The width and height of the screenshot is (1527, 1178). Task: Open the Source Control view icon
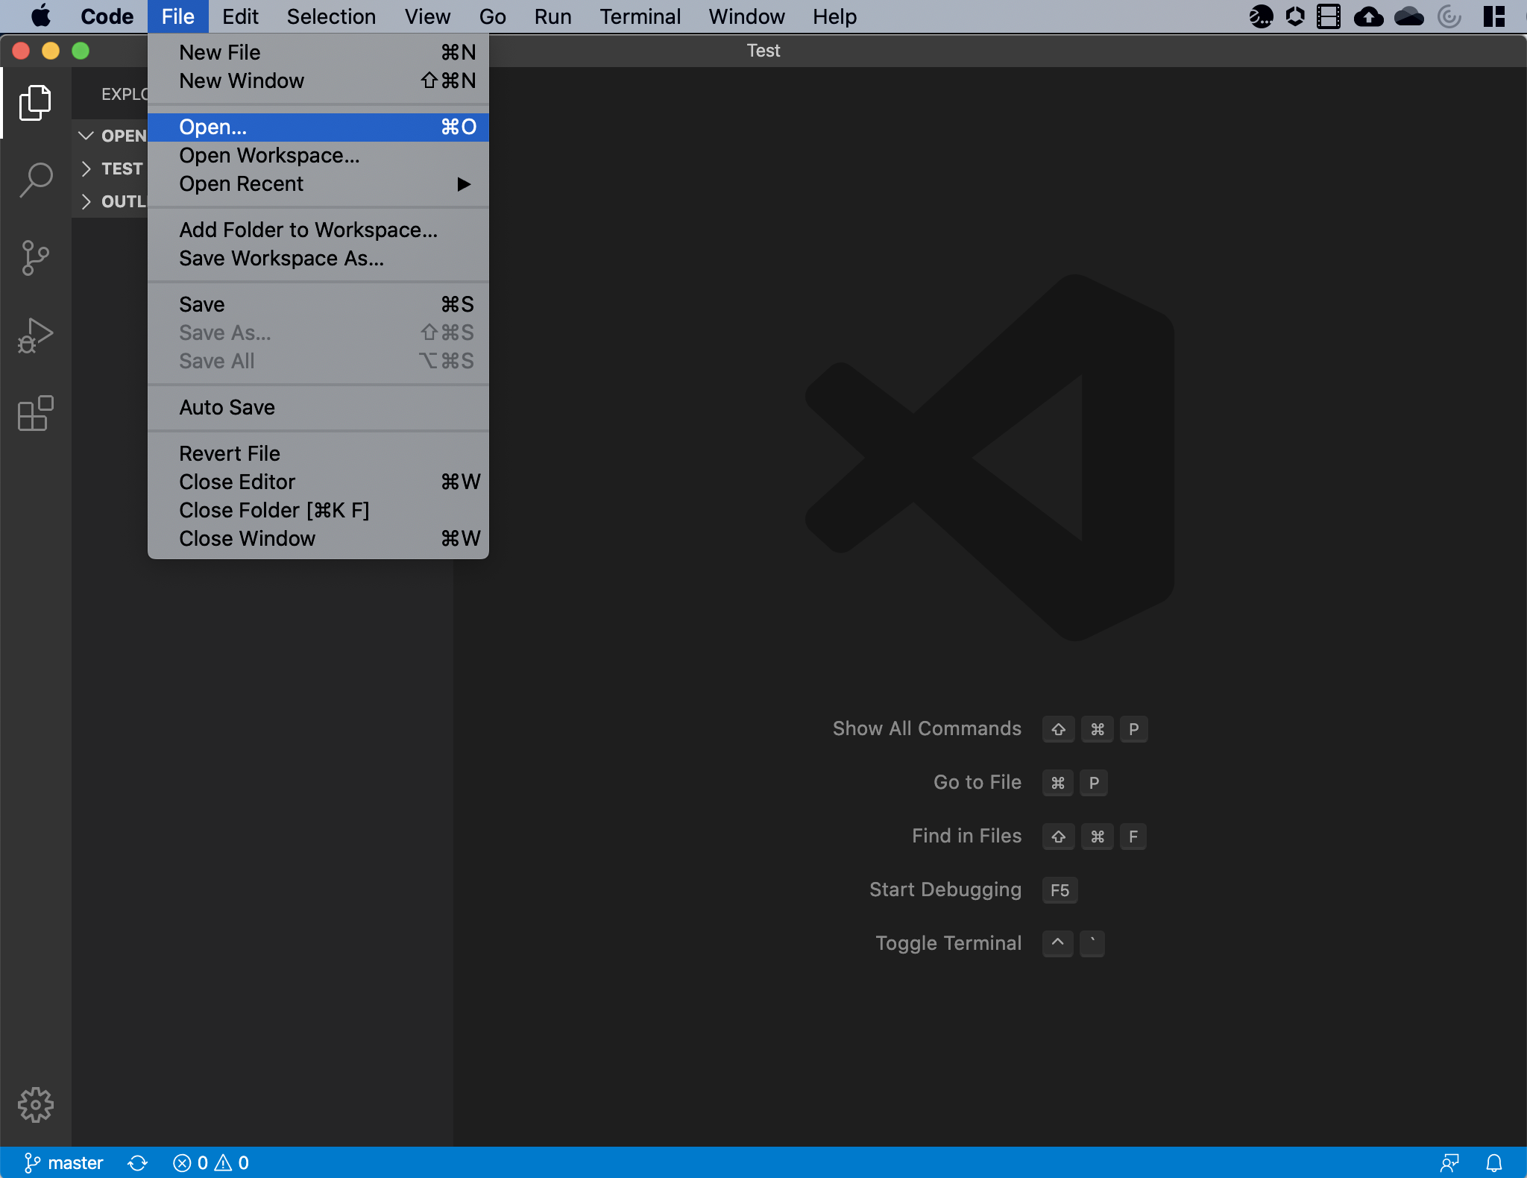pyautogui.click(x=35, y=258)
